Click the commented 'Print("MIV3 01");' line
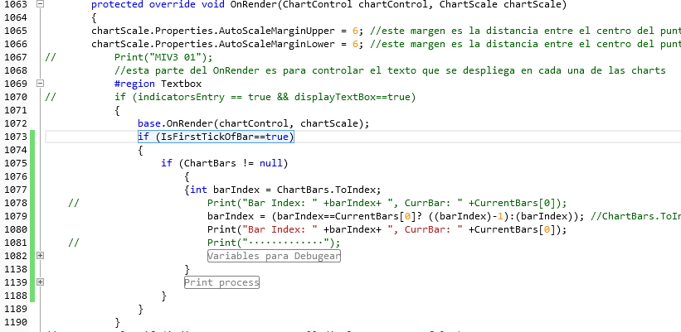 163,57
